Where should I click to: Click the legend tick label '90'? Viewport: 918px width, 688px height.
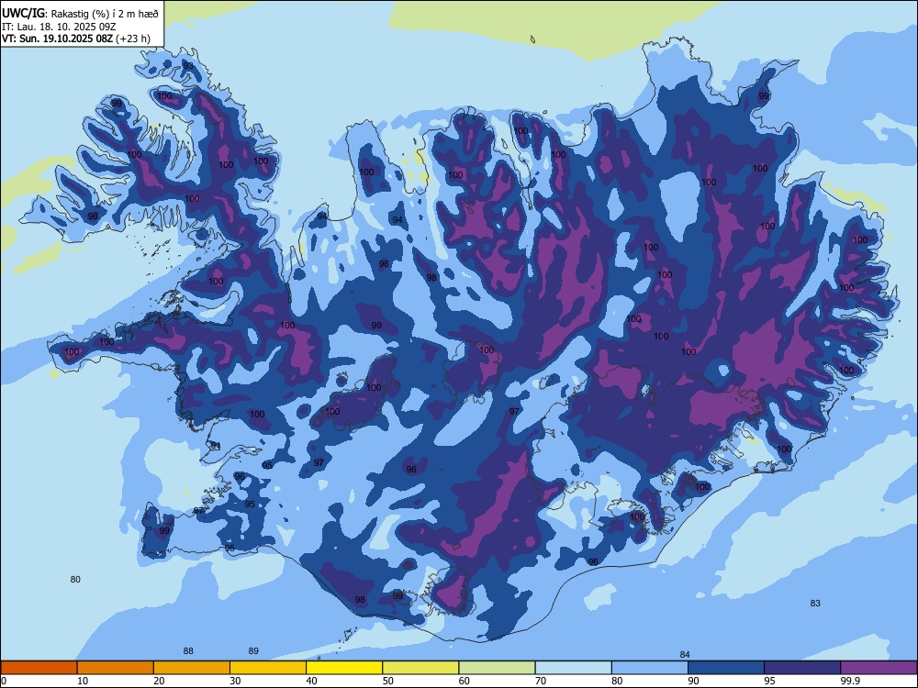tap(694, 681)
